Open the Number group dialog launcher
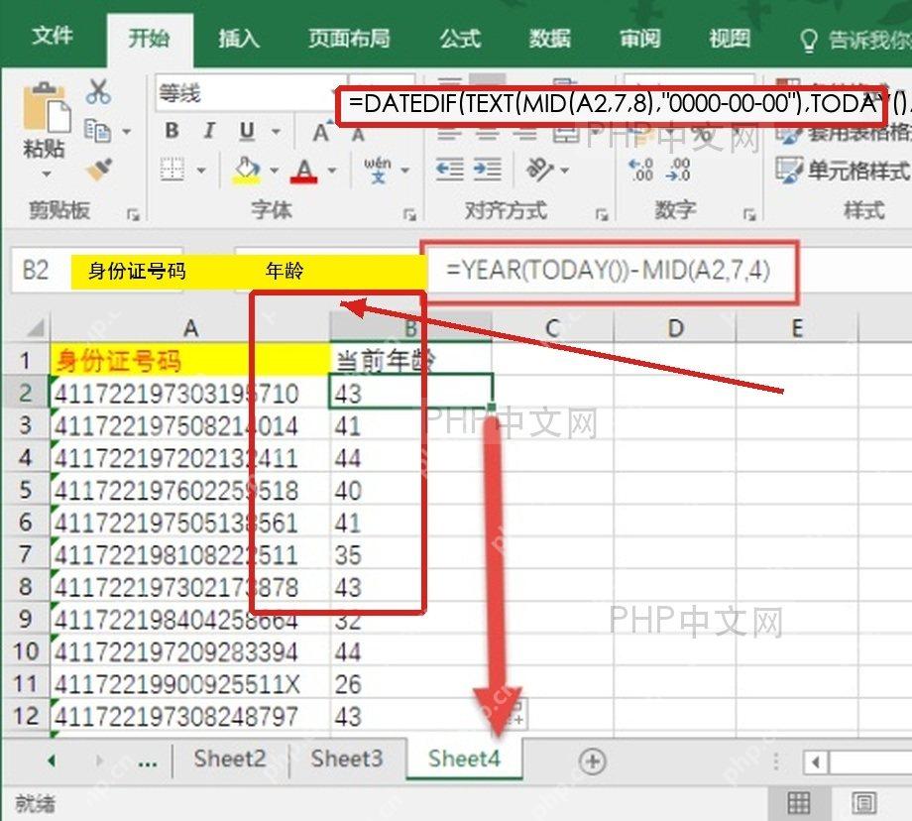 click(x=749, y=215)
